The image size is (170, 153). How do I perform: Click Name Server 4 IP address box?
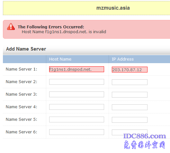(x=130, y=107)
